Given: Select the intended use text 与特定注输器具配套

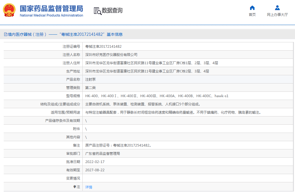Looking at the screenshot, I should pyautogui.click(x=174, y=112).
